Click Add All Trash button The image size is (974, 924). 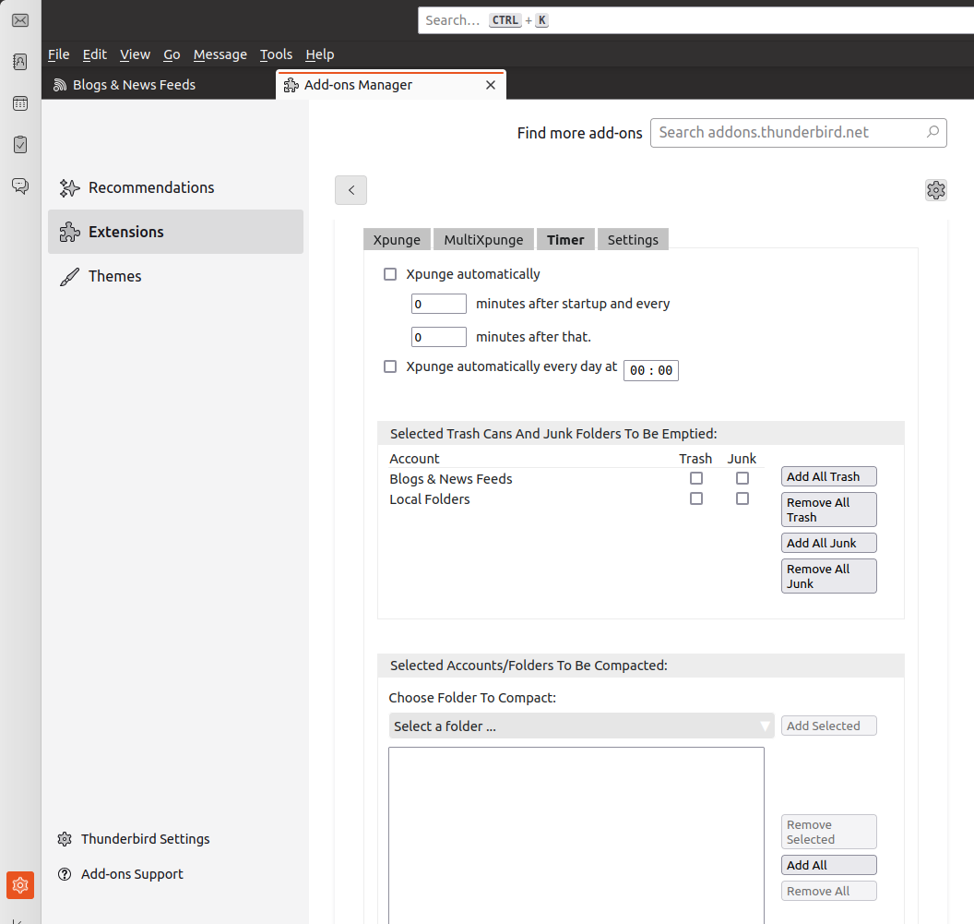[x=828, y=476]
